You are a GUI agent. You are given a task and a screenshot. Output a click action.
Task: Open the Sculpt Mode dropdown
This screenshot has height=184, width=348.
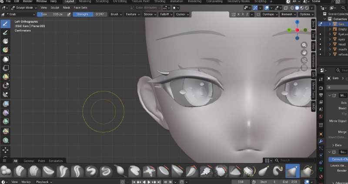(x=24, y=7)
